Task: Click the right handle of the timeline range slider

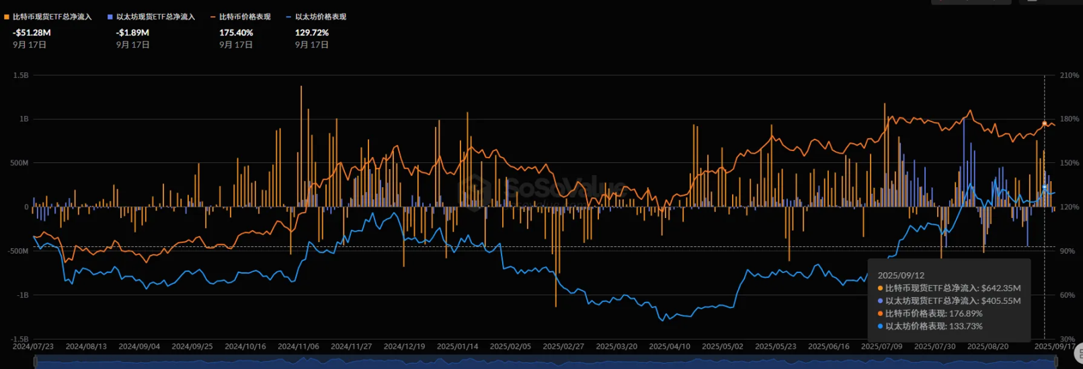Action: point(1057,362)
